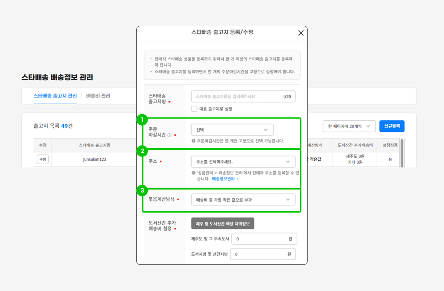Click green annotation badge number 1
This screenshot has width=444, height=291.
pyautogui.click(x=142, y=120)
